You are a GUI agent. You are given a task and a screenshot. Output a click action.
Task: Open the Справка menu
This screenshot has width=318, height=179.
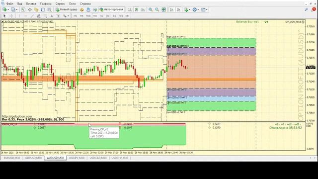coord(85,3)
